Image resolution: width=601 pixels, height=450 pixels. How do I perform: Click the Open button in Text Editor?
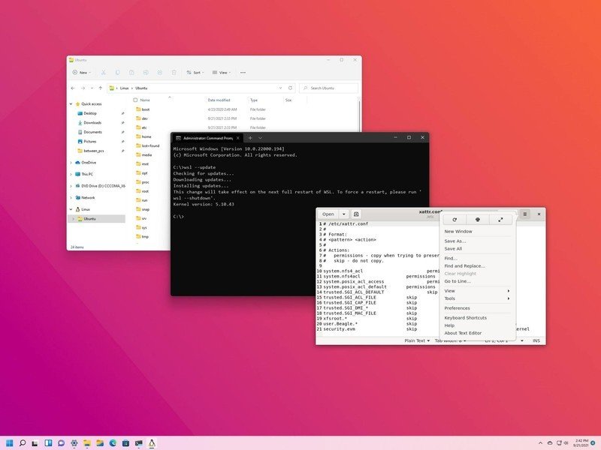click(328, 214)
